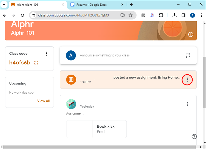Close the Alphr Alphr-101 tab
206x149 pixels.
(x=63, y=5)
